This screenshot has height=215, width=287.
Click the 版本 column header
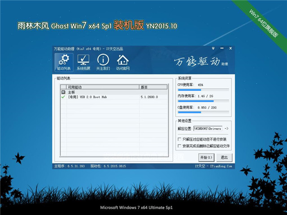click(x=153, y=87)
